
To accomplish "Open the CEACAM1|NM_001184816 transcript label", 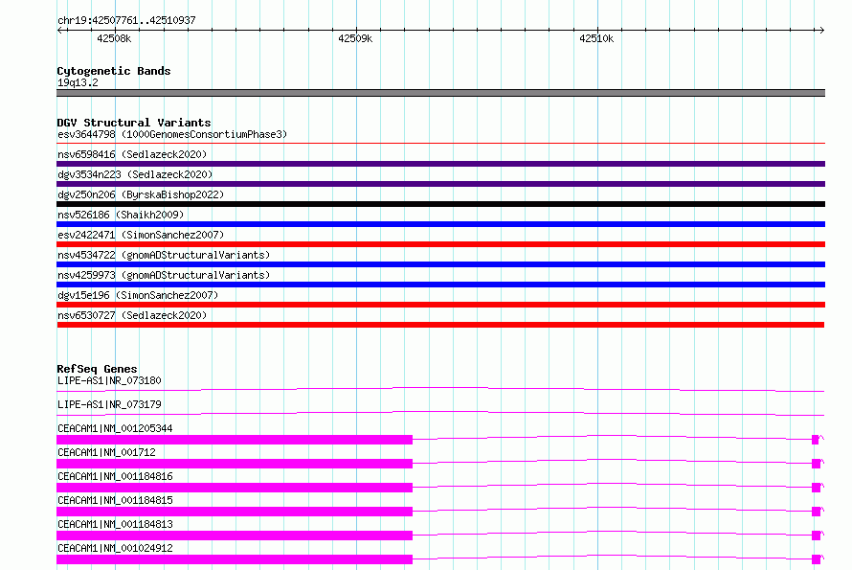I will (115, 476).
